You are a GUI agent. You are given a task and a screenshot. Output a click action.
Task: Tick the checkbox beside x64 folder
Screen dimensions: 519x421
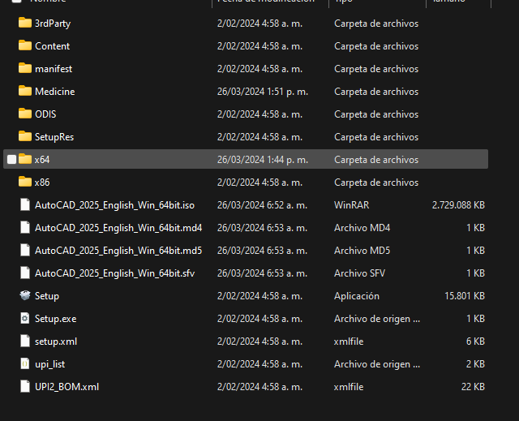[x=11, y=160]
